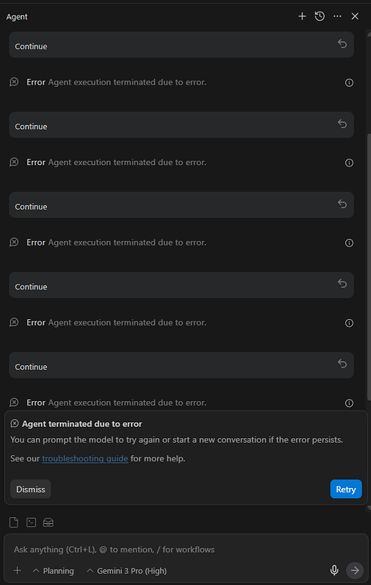Close the Agent panel with the X icon

tap(355, 16)
